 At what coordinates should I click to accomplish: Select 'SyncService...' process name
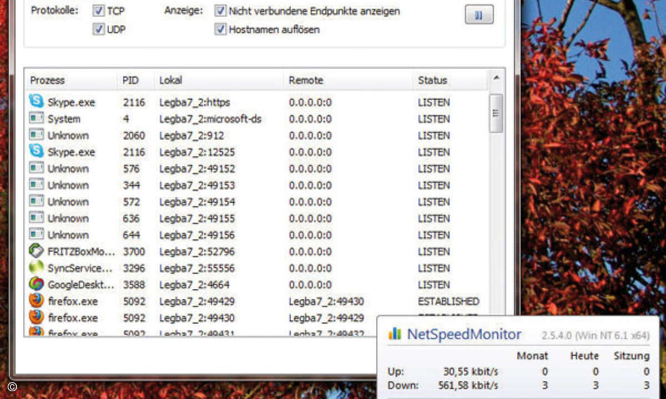[81, 268]
